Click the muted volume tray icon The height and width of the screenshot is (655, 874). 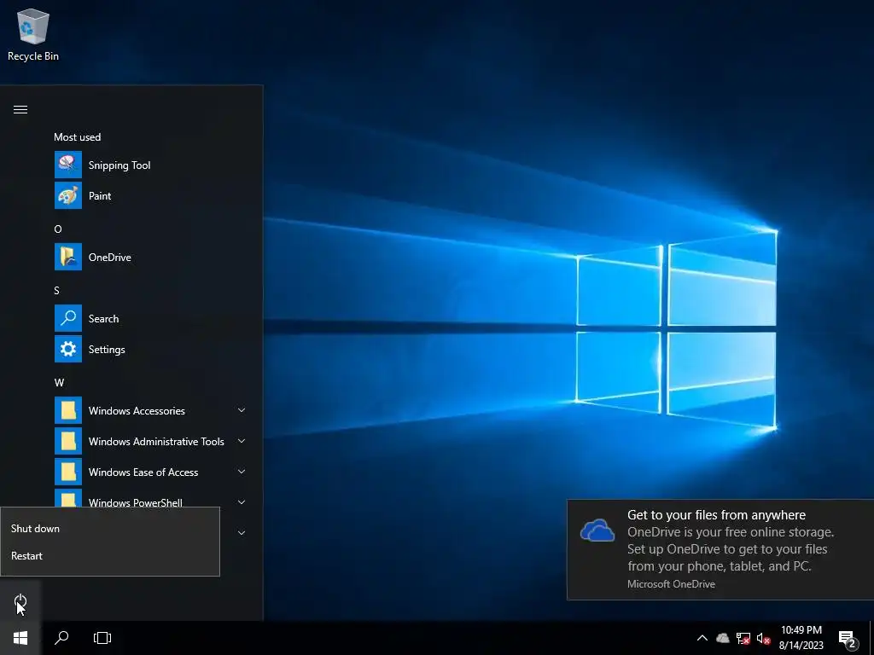763,638
